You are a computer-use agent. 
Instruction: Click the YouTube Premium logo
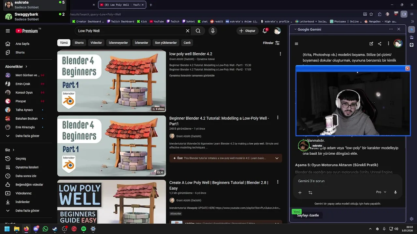(x=27, y=31)
